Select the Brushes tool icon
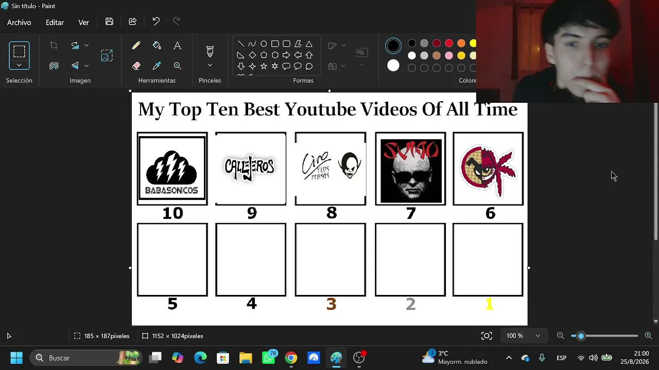The width and height of the screenshot is (659, 370). click(x=210, y=51)
